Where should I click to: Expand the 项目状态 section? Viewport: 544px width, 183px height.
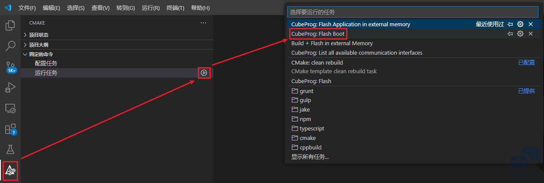(117, 35)
